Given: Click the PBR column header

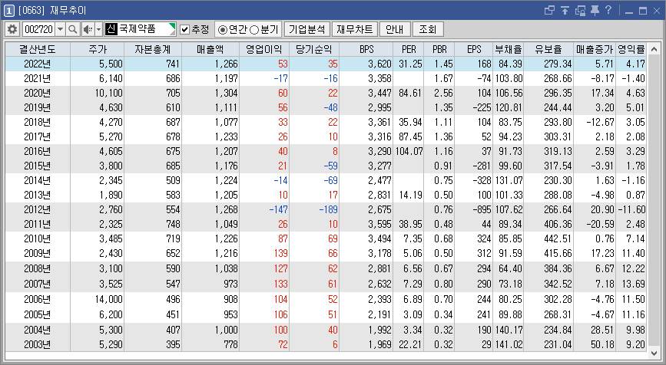Looking at the screenshot, I should (439, 49).
